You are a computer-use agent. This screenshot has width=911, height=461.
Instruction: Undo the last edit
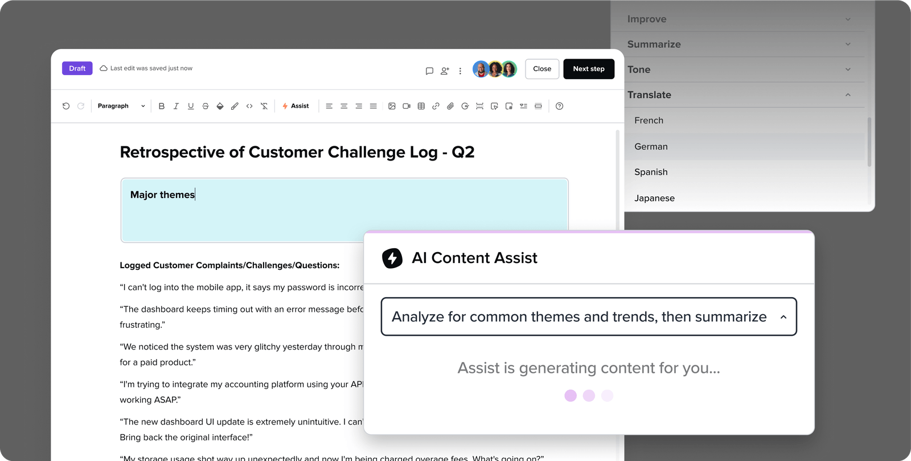click(x=65, y=105)
